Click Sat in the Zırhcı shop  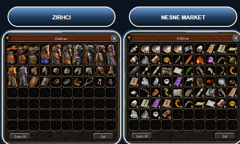(x=103, y=136)
